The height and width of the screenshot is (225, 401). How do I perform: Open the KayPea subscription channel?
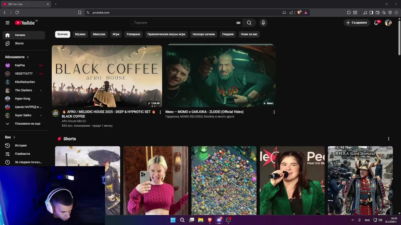24,65
